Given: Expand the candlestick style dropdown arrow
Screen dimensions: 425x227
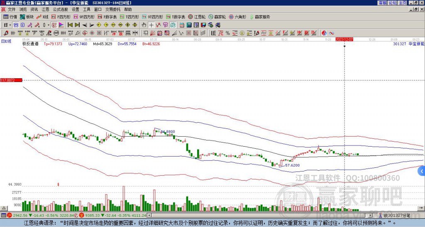Looking at the screenshot, I should (49, 25).
